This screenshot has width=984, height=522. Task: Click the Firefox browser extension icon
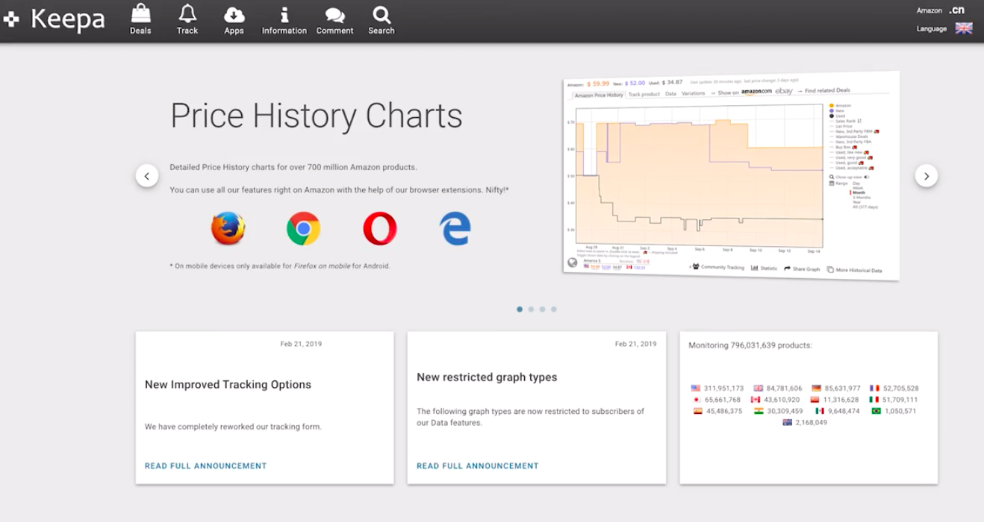coord(228,228)
